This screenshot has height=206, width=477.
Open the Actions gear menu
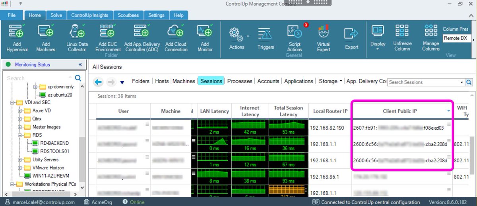pyautogui.click(x=237, y=38)
